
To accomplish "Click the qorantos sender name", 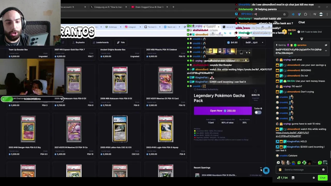I will coord(302,45).
